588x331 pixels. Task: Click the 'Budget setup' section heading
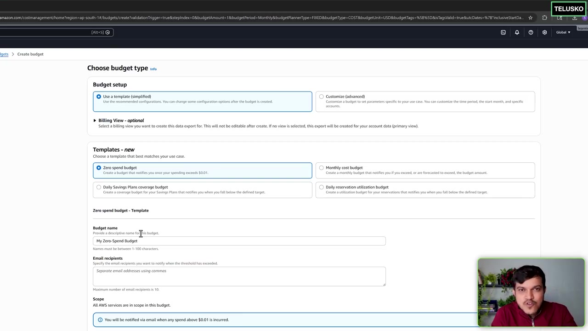click(110, 85)
